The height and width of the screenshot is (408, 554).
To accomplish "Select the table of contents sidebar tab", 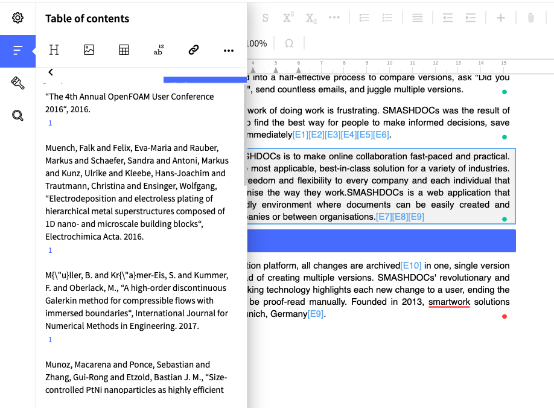I will coord(18,51).
